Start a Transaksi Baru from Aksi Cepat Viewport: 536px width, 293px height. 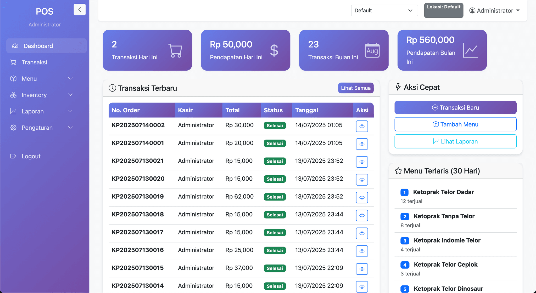point(455,108)
